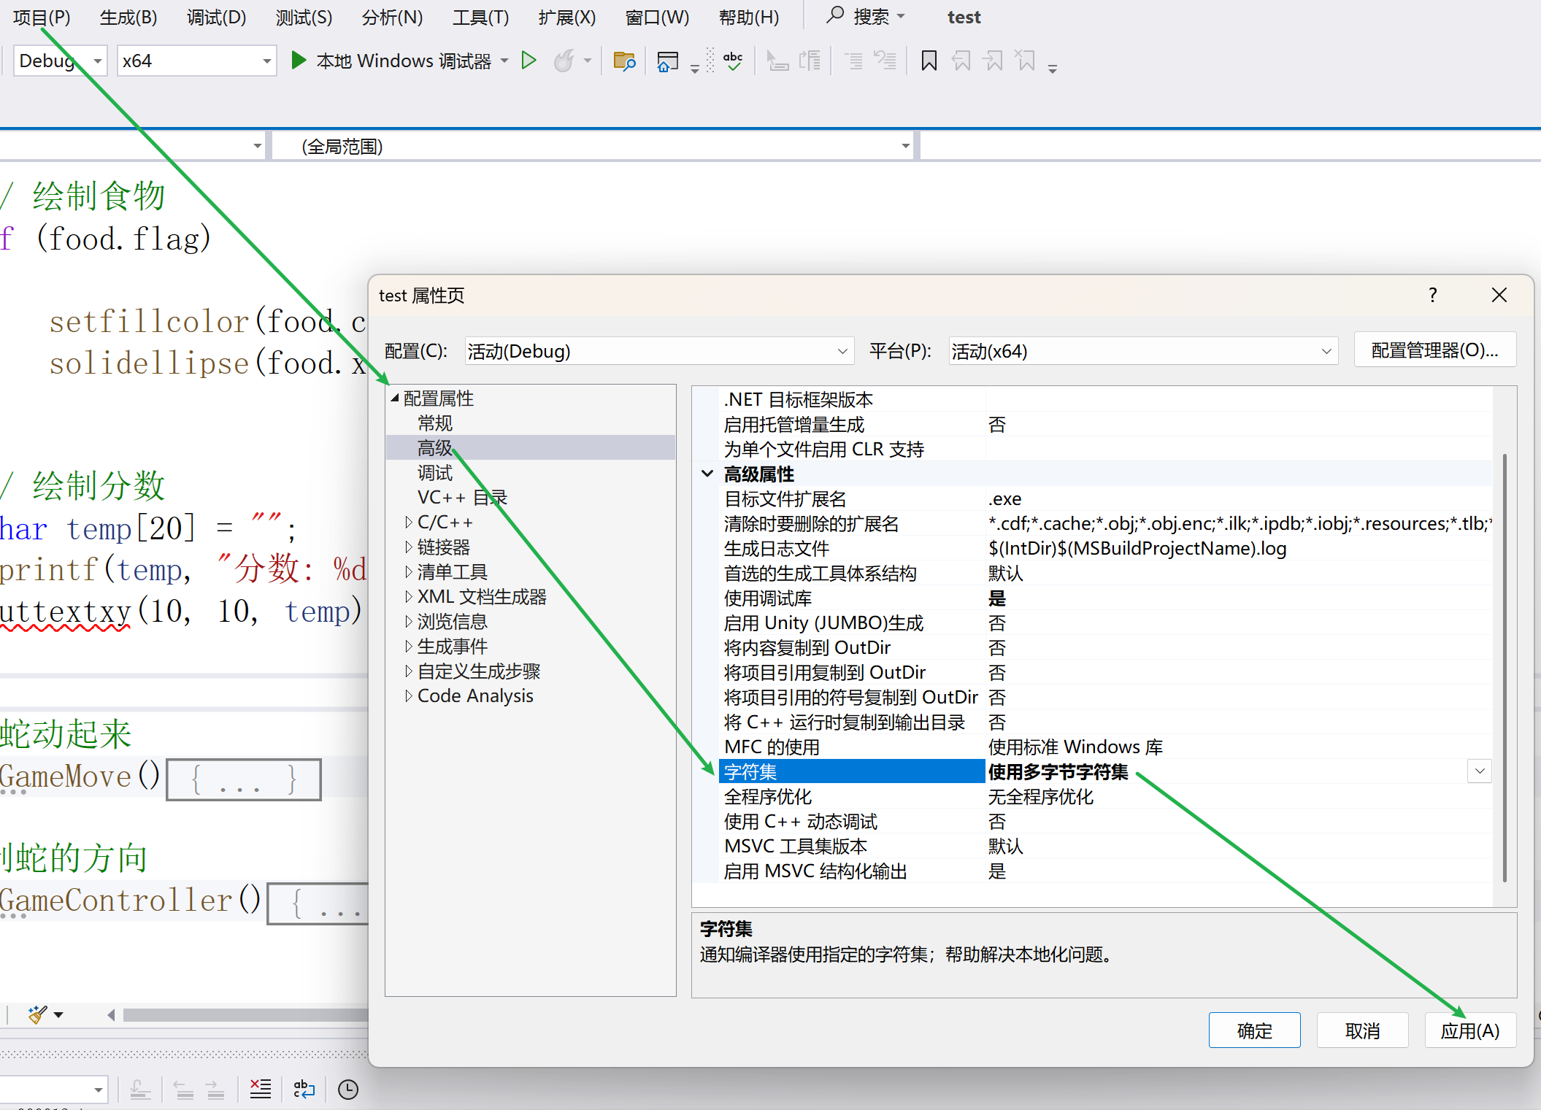Click the code cleanup broom icon
Screen dimensions: 1541x1110
click(37, 1014)
